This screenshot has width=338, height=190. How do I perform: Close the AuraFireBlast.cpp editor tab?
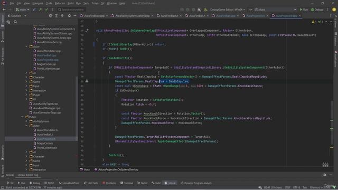(x=107, y=16)
